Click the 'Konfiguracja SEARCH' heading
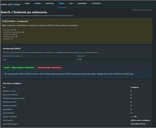The image size is (156, 128). coord(12,49)
